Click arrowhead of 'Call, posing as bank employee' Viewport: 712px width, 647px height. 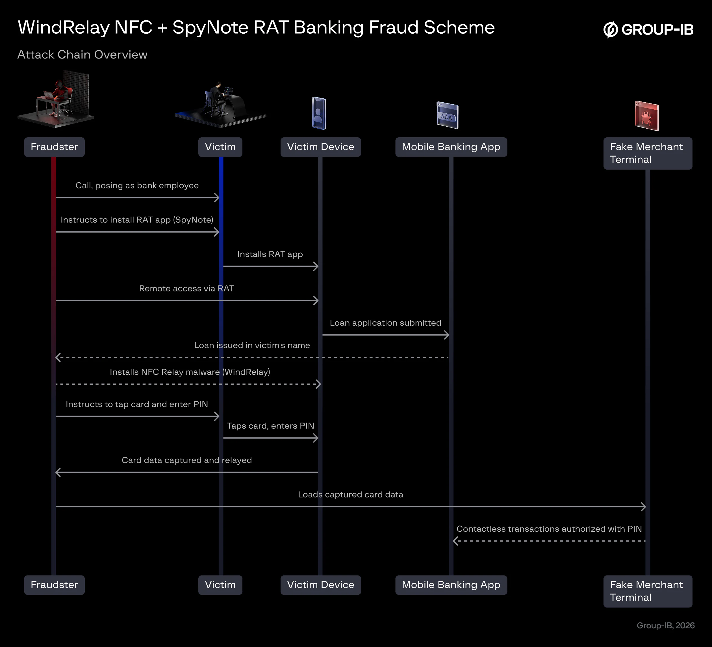coord(217,198)
